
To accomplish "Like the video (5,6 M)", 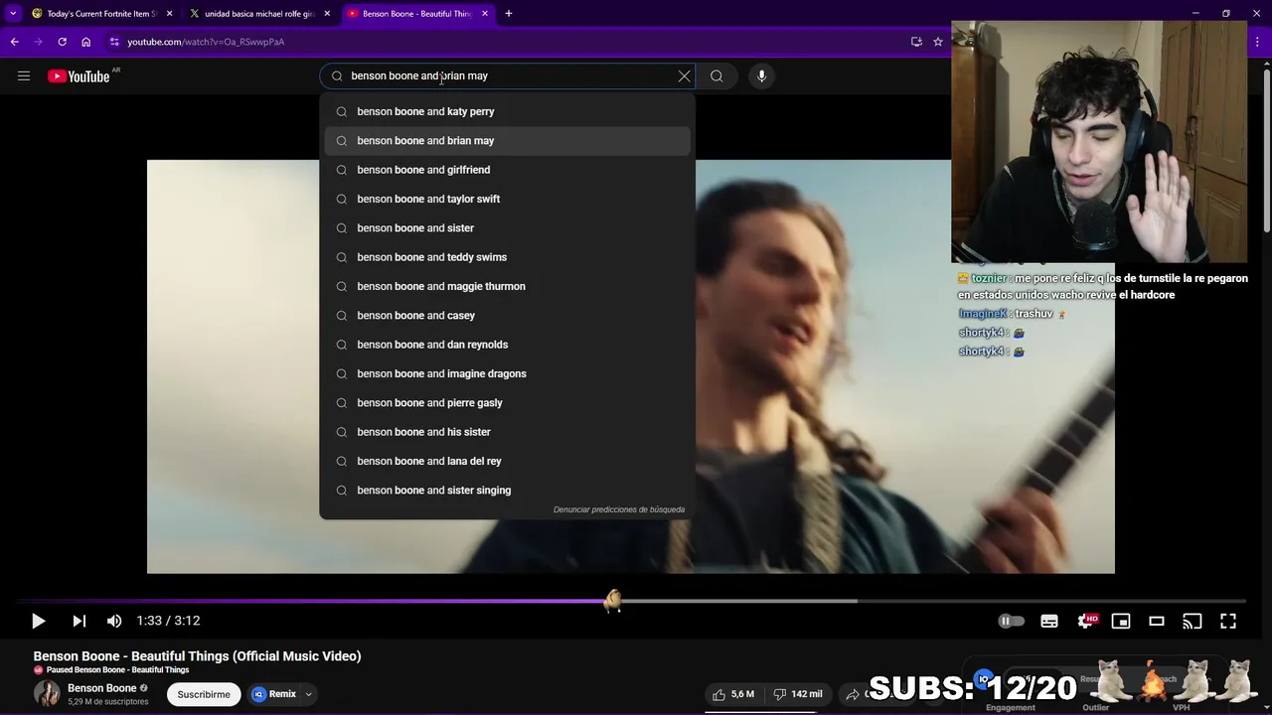I will 732,694.
